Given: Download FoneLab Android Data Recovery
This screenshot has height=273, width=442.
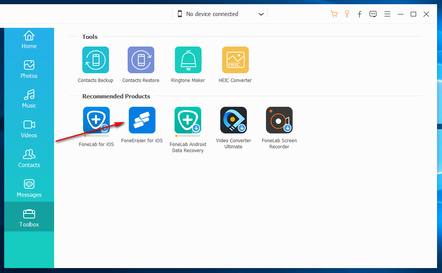Looking at the screenshot, I should pyautogui.click(x=188, y=120).
